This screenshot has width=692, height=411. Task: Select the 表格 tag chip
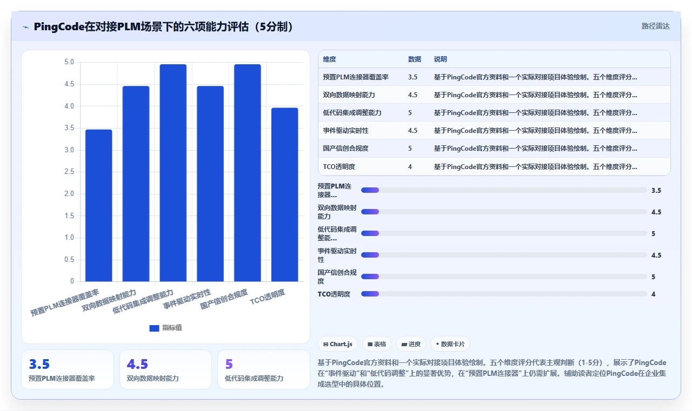click(x=377, y=344)
